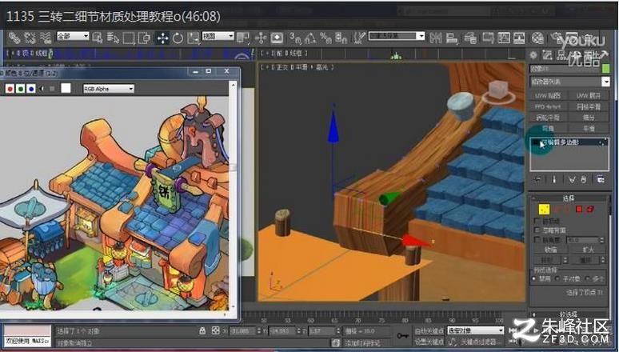Viewport: 619px width, 352px height.
Task: Enable the red channel in image window
Action: [x=10, y=89]
